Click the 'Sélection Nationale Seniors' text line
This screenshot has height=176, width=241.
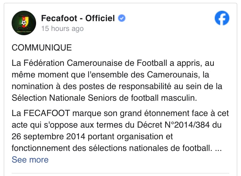pos(104,98)
